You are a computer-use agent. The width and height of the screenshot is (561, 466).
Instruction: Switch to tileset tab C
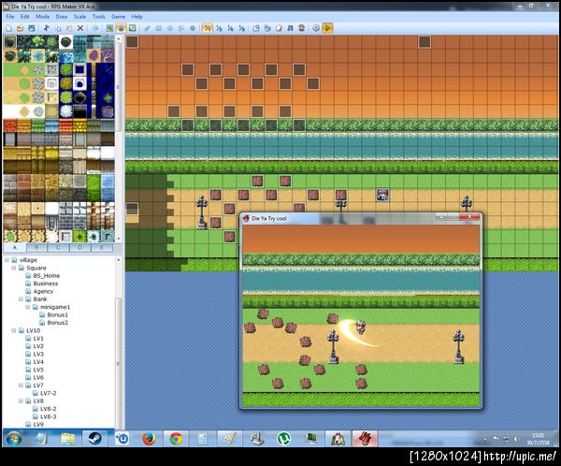click(x=58, y=248)
